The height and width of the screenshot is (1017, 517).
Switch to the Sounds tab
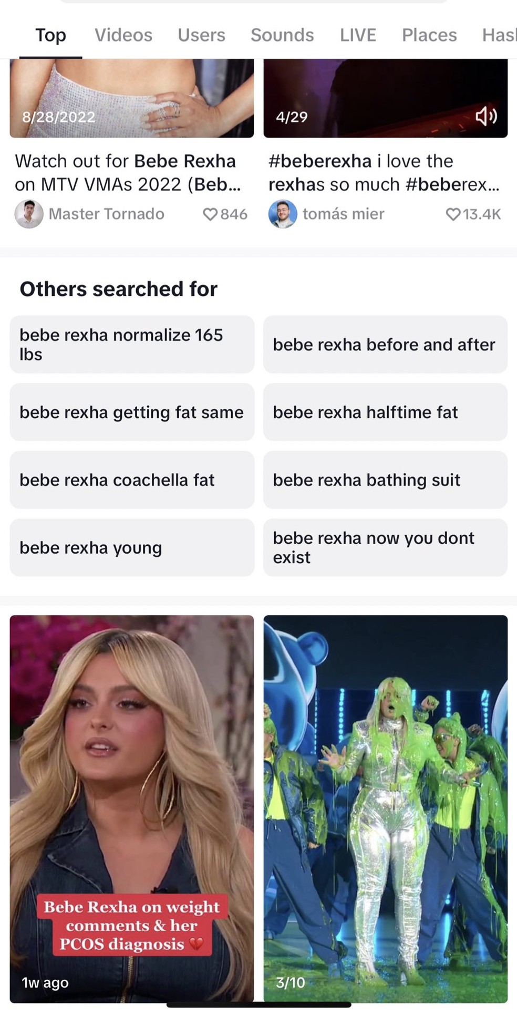click(x=282, y=35)
